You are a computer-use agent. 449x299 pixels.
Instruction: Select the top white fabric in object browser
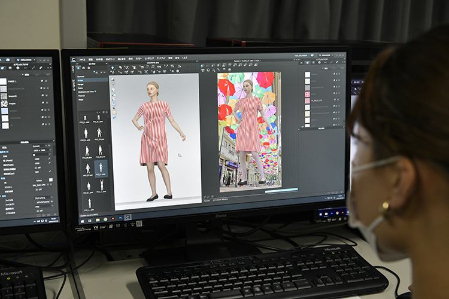coord(307,75)
